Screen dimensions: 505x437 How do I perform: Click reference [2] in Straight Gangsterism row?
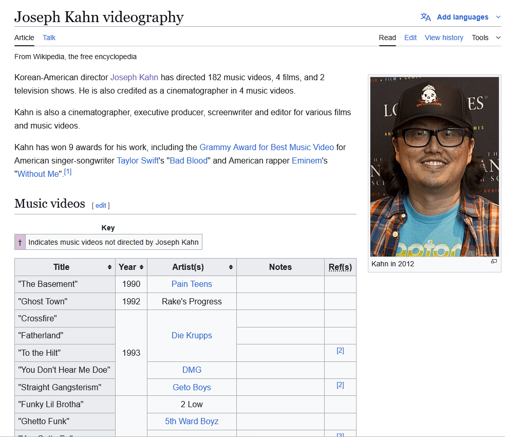pos(340,385)
